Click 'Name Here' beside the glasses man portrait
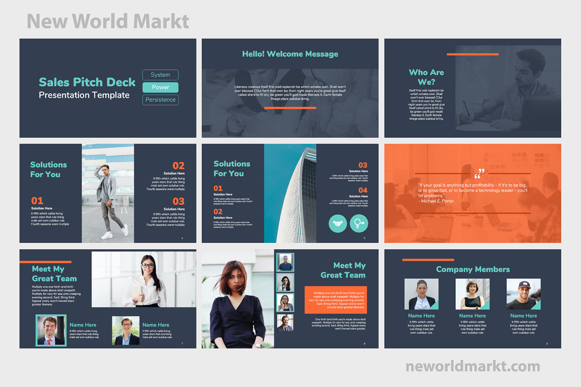Image resolution: width=581 pixels, height=387 pixels. click(x=156, y=325)
